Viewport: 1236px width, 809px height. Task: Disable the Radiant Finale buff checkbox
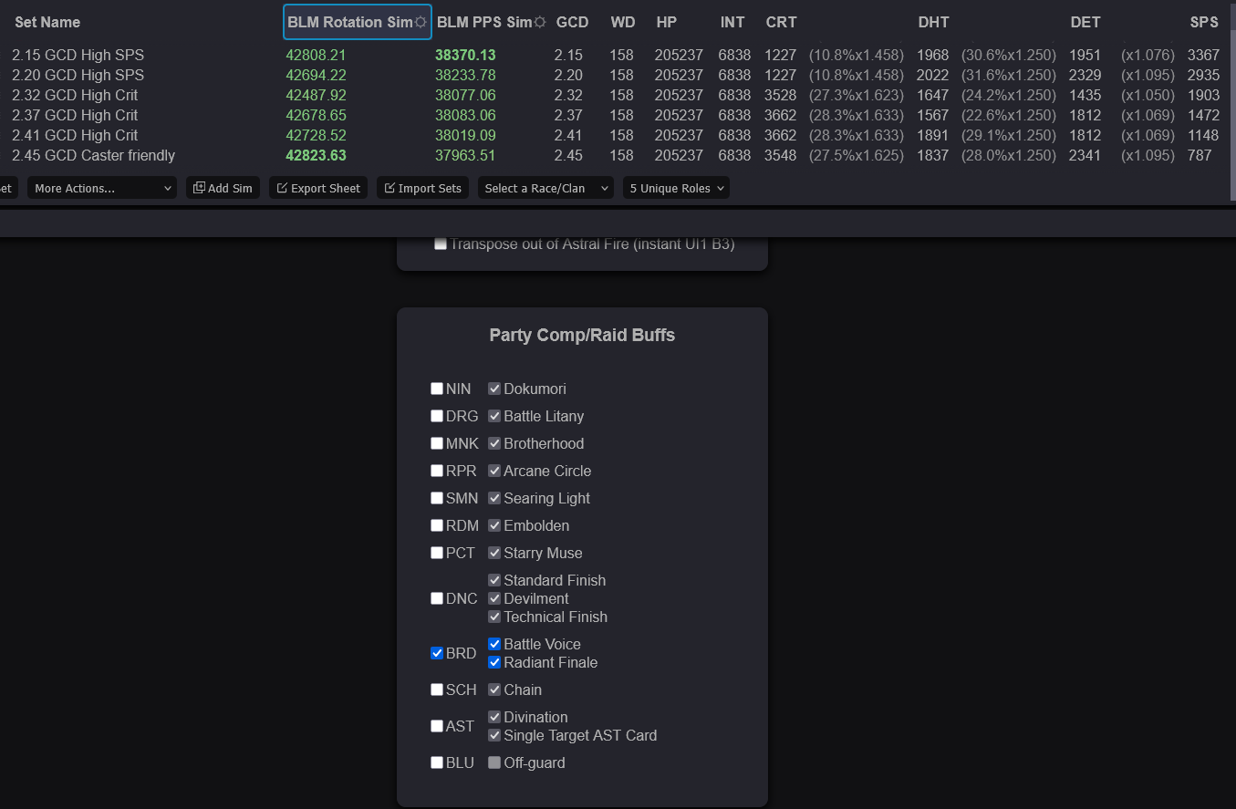(x=494, y=662)
